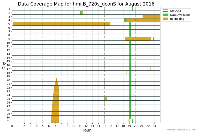
Task: Click the white No Data legend swatch
Action: coord(166,11)
